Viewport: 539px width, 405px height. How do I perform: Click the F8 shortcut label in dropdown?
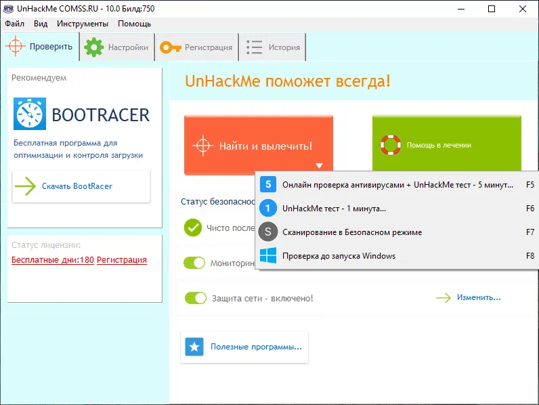coord(530,256)
